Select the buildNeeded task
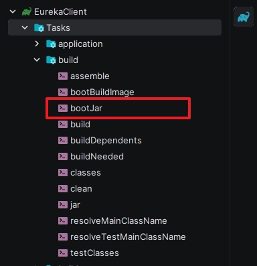Image resolution: width=257 pixels, height=266 pixels. [97, 157]
